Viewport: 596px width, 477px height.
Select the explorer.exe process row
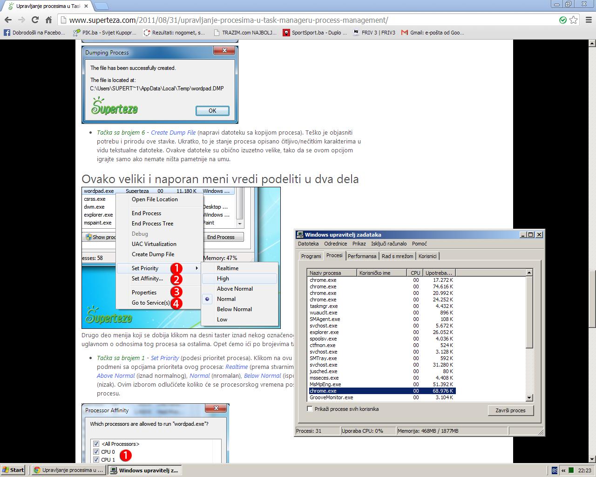[x=382, y=332]
